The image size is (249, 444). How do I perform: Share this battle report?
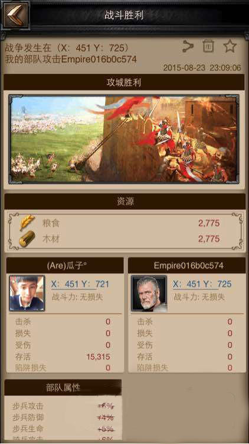[188, 46]
